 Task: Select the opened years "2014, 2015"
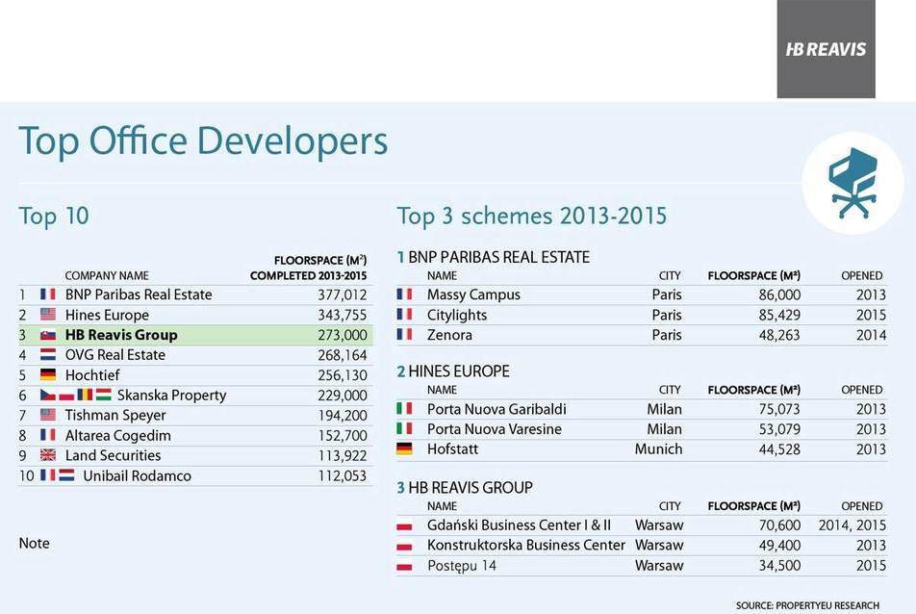point(852,525)
